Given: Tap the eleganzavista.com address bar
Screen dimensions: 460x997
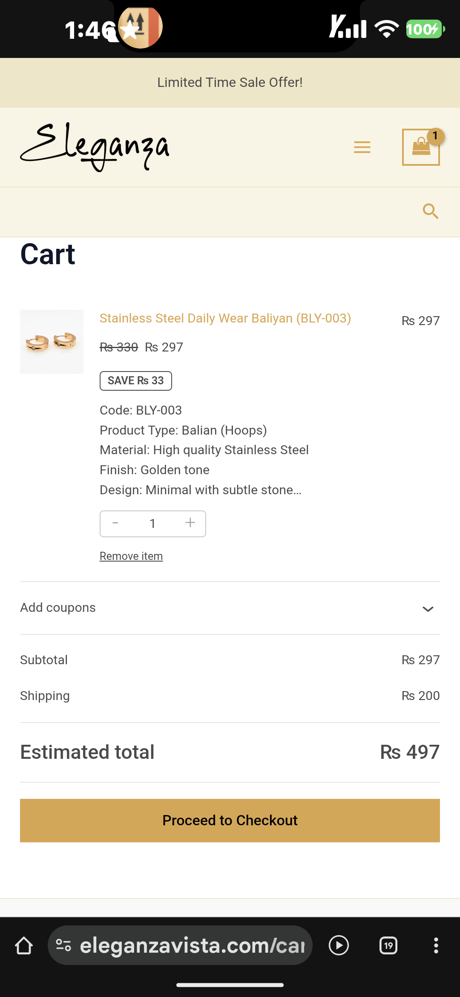Looking at the screenshot, I should (192, 945).
